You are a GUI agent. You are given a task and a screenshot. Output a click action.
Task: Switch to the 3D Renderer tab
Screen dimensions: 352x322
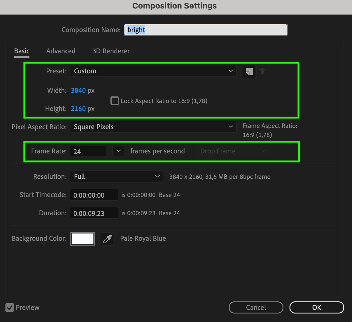coord(111,51)
